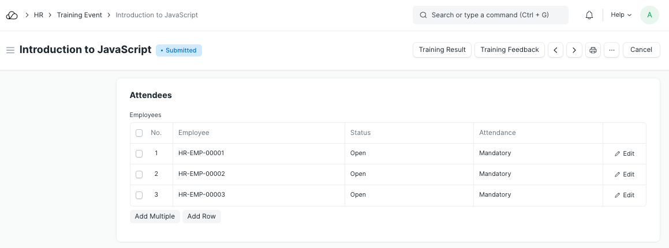This screenshot has height=248, width=669.
Task: Expand the Help dropdown menu
Action: click(x=621, y=15)
